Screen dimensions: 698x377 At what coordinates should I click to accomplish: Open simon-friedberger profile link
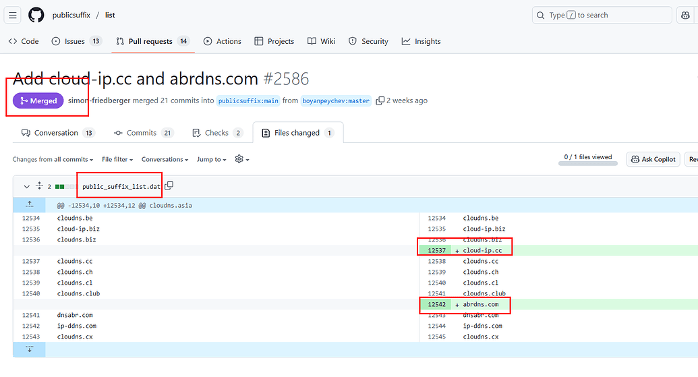coord(99,100)
